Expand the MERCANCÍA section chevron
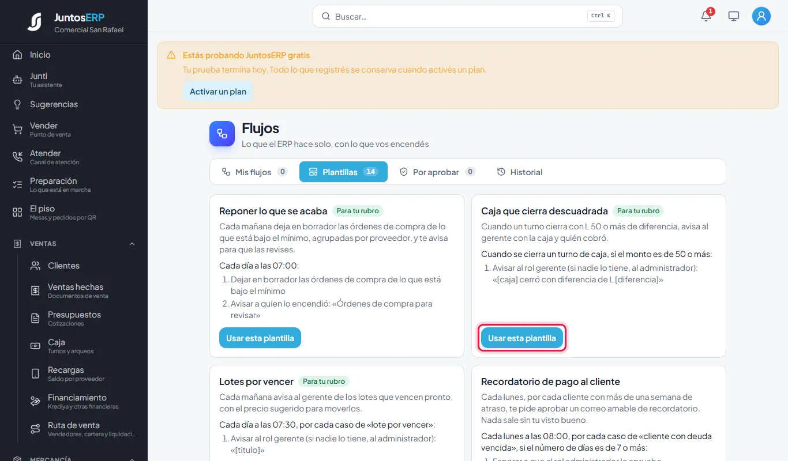Screen dimensions: 788x461 coord(132,459)
